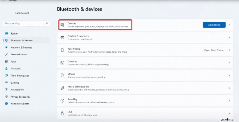Click the Pen & Windows Ink icon
This screenshot has height=122, width=239.
pos(62,88)
